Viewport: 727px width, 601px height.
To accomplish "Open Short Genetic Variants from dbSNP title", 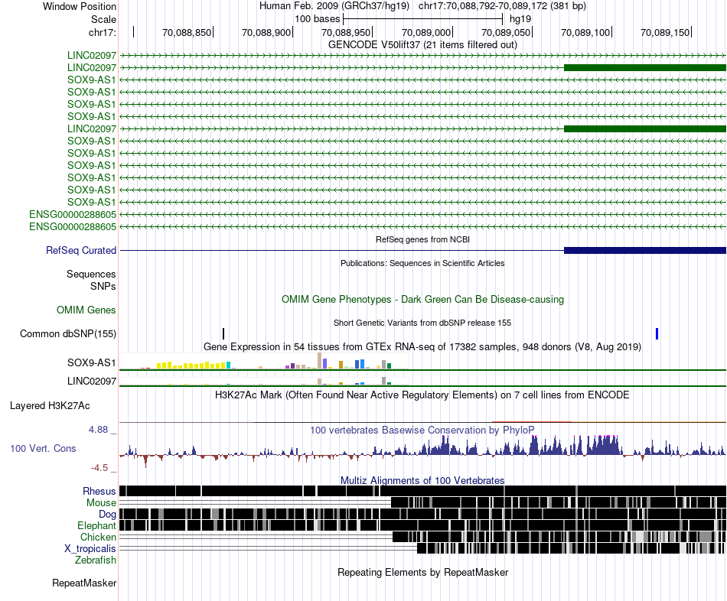I will coord(422,323).
